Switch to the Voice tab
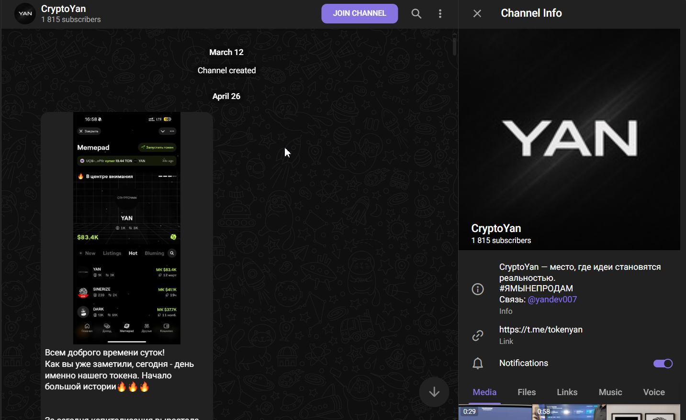The width and height of the screenshot is (686, 420). [654, 392]
